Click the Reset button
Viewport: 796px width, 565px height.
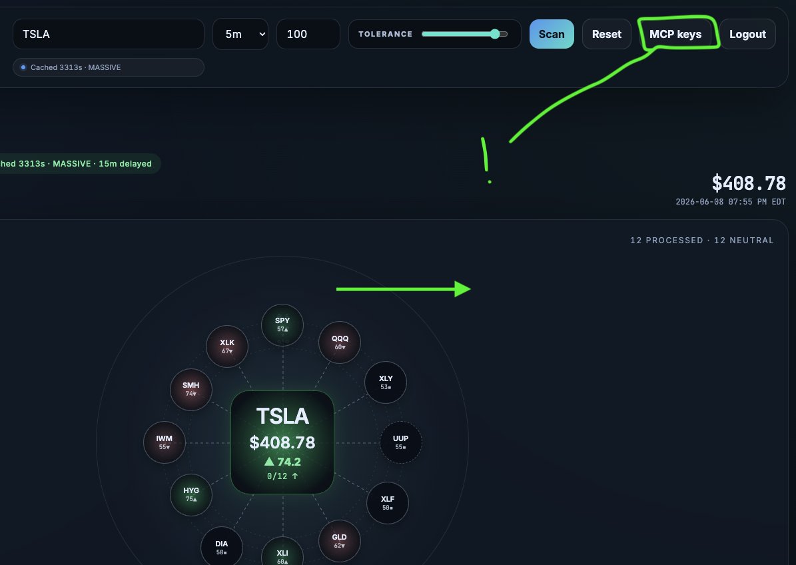tap(607, 34)
